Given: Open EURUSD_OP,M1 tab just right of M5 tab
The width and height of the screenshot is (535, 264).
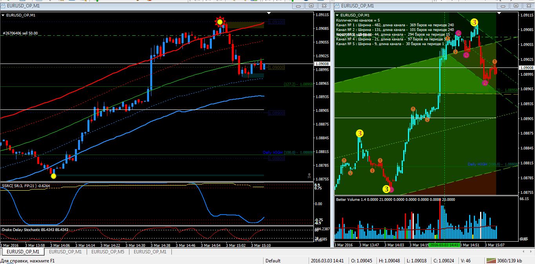Looking at the screenshot, I should pos(150,251).
